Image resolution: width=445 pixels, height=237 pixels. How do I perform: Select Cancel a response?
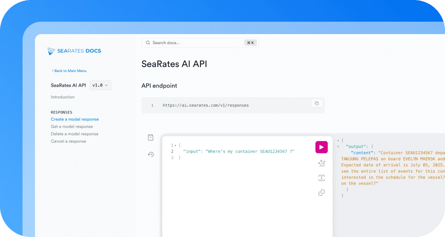pos(68,141)
